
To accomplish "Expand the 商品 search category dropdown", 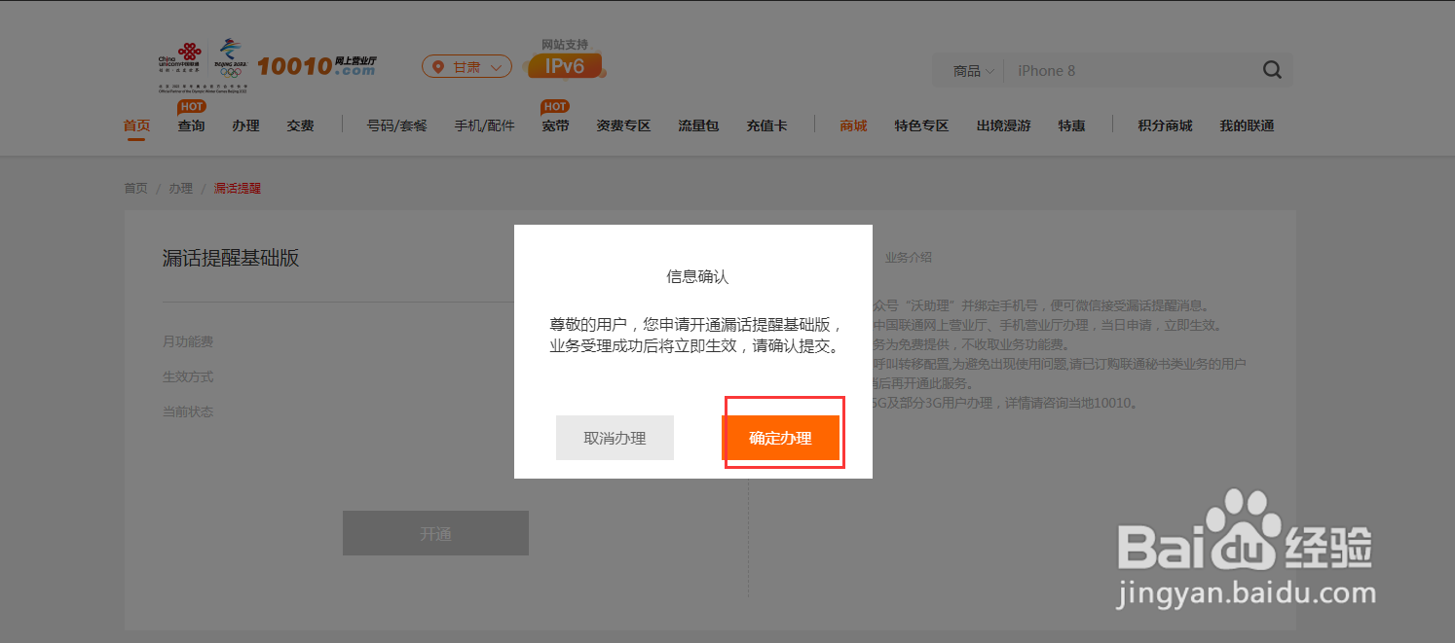I will 974,71.
